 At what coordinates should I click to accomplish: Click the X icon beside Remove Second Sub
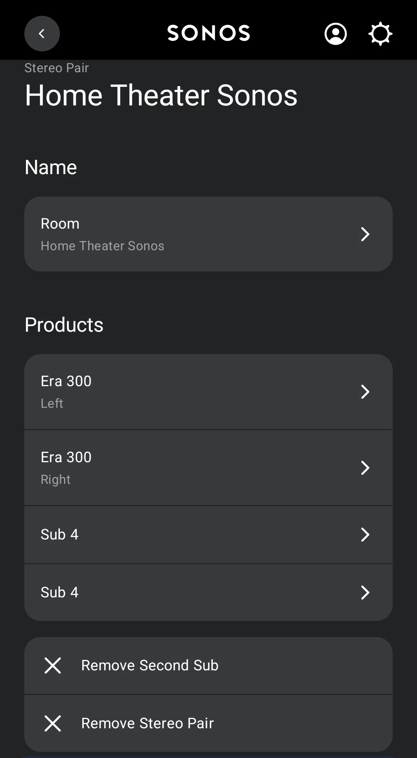(x=53, y=665)
